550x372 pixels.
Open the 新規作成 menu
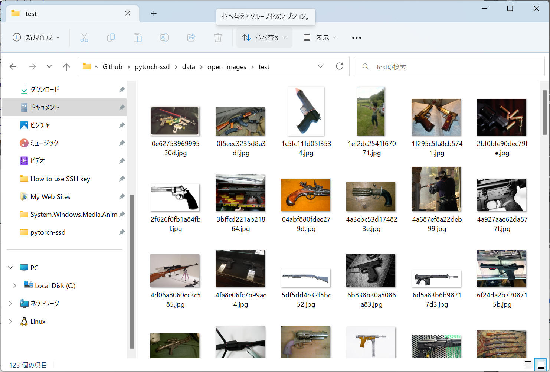click(36, 37)
